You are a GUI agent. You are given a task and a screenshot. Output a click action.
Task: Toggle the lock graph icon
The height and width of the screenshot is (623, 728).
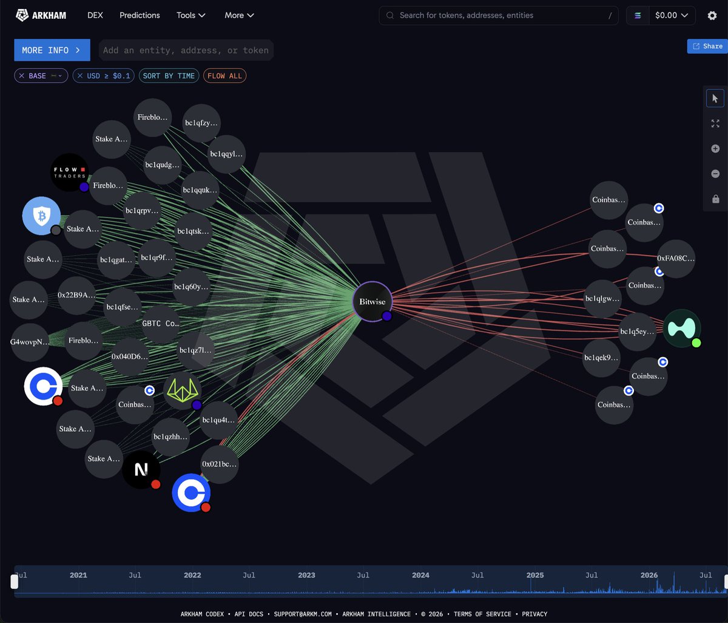pos(715,199)
